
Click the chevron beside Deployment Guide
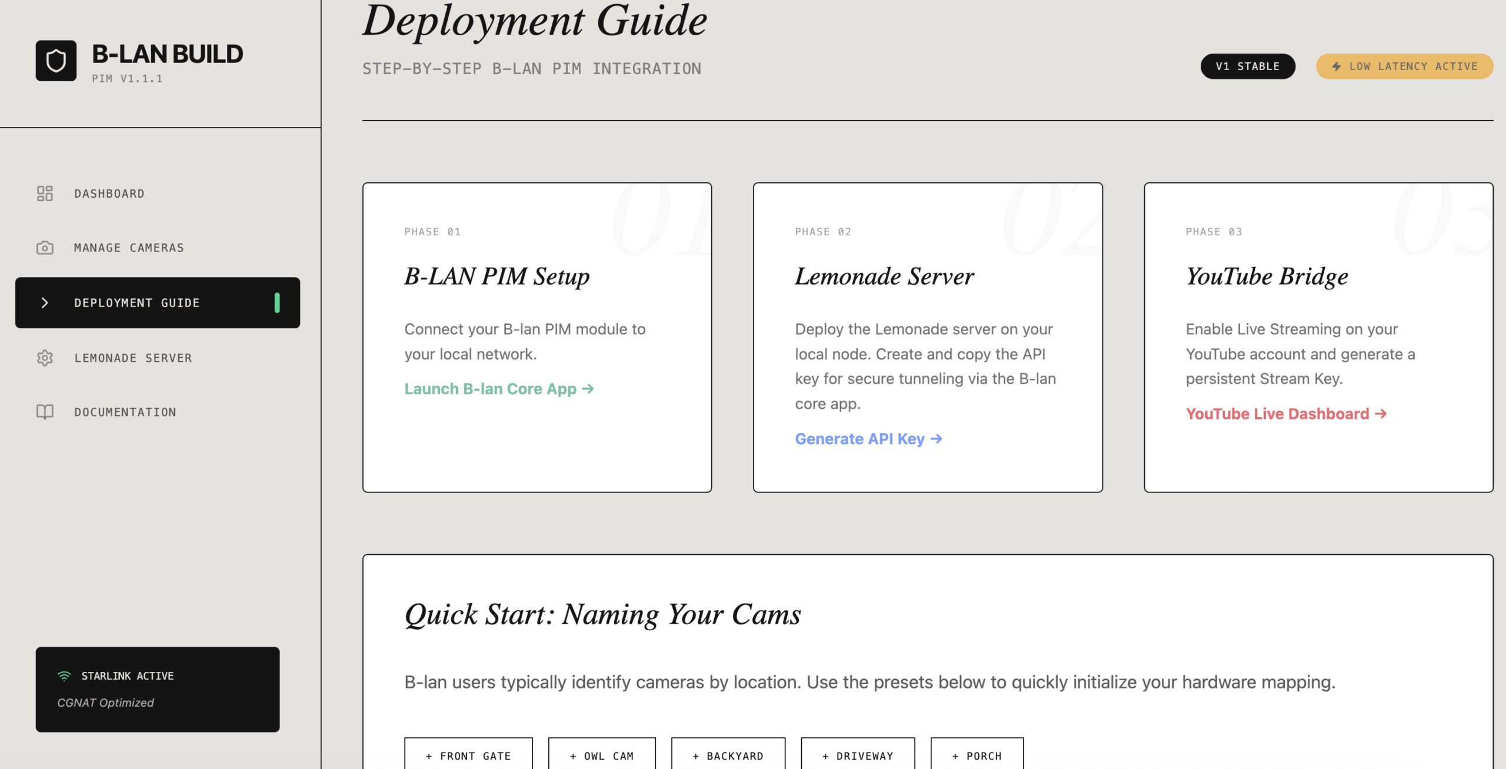tap(45, 303)
